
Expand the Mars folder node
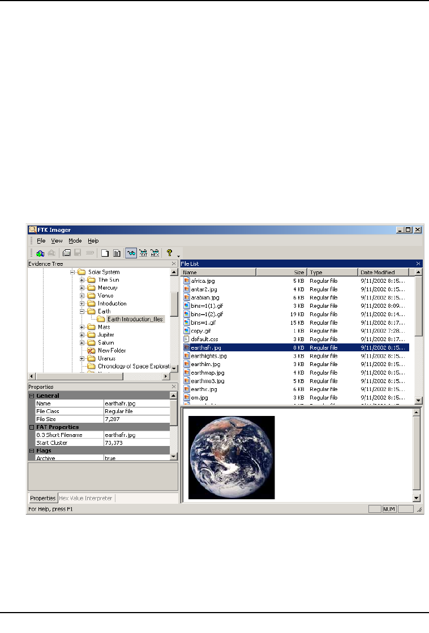pyautogui.click(x=82, y=327)
